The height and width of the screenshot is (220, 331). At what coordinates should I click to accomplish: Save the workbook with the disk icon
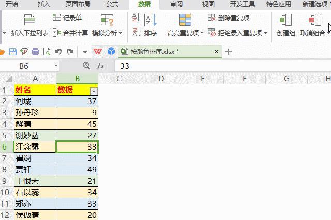(12, 52)
